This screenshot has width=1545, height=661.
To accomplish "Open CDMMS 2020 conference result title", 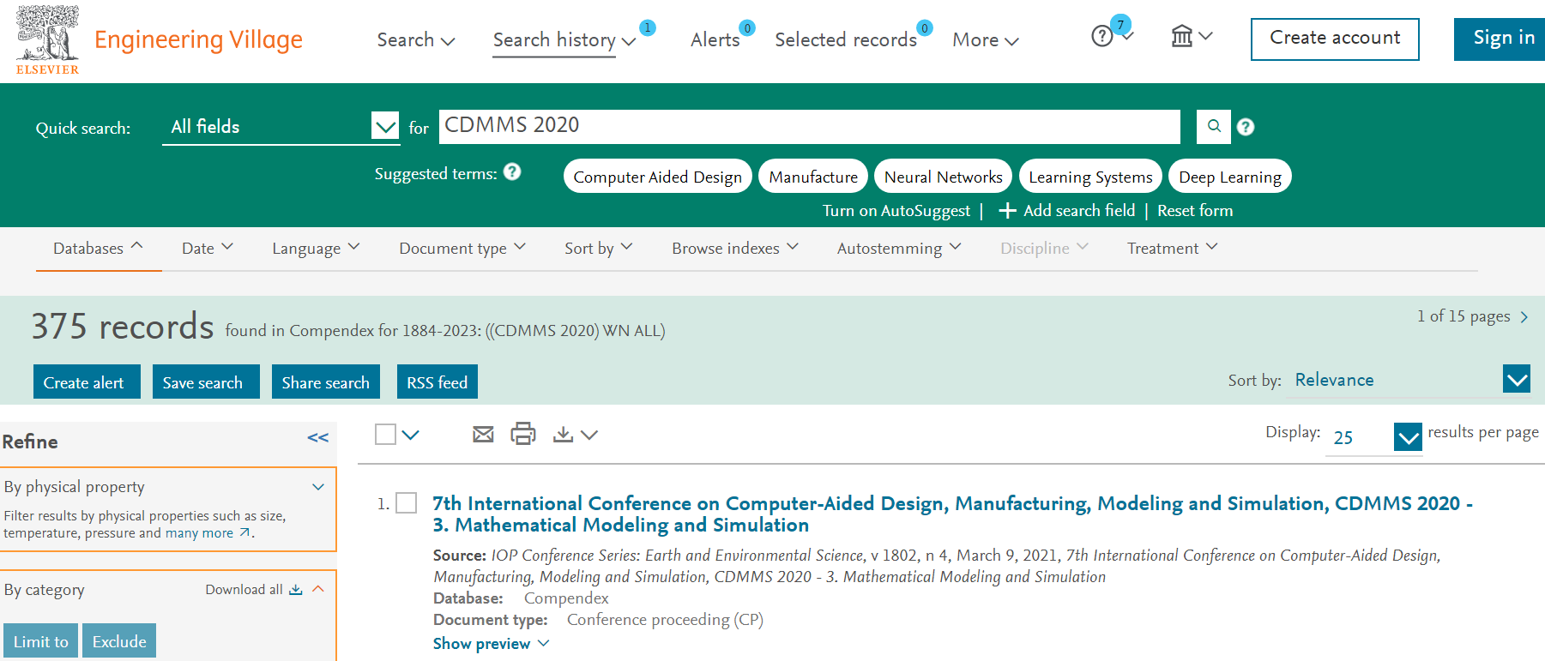I will pyautogui.click(x=952, y=514).
